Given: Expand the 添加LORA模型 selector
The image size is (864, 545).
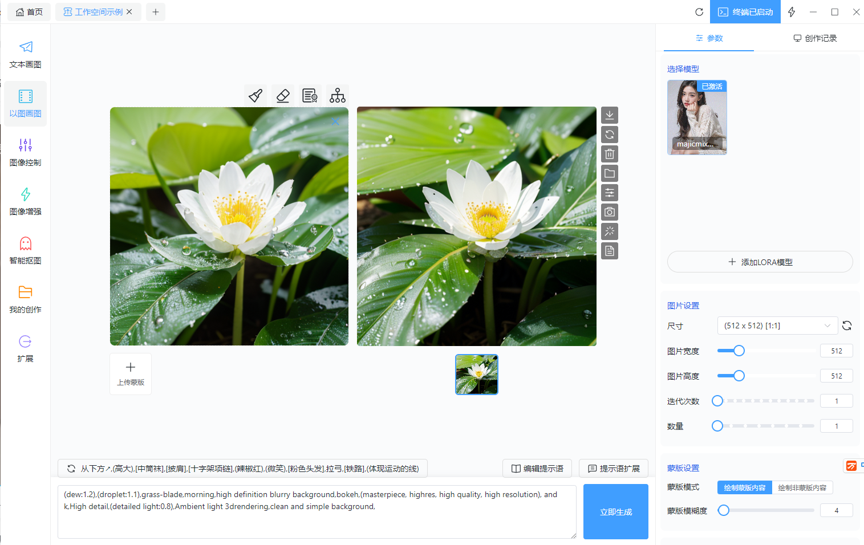Looking at the screenshot, I should click(760, 262).
